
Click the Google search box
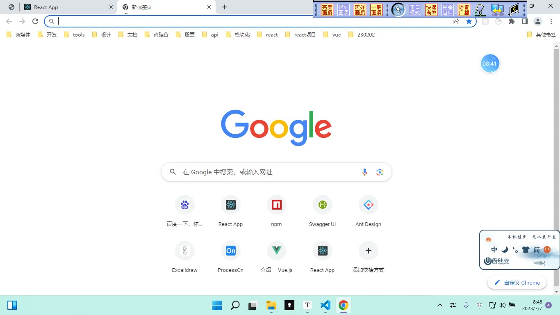coord(276,172)
